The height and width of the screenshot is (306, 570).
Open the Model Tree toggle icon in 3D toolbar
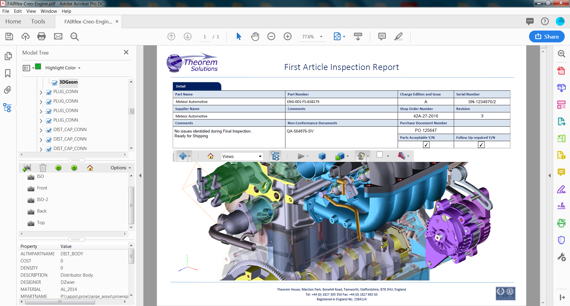[x=275, y=156]
